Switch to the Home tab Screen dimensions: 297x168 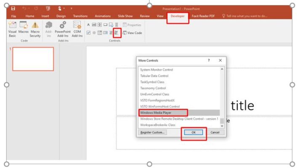[30, 16]
